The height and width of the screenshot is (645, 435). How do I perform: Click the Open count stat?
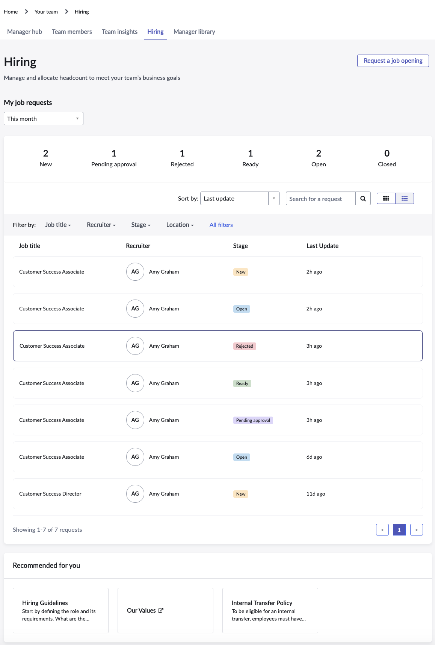pyautogui.click(x=319, y=158)
